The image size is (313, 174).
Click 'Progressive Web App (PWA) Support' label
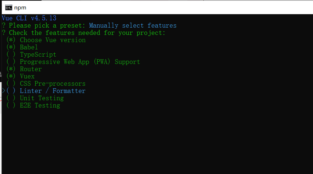click(x=80, y=62)
